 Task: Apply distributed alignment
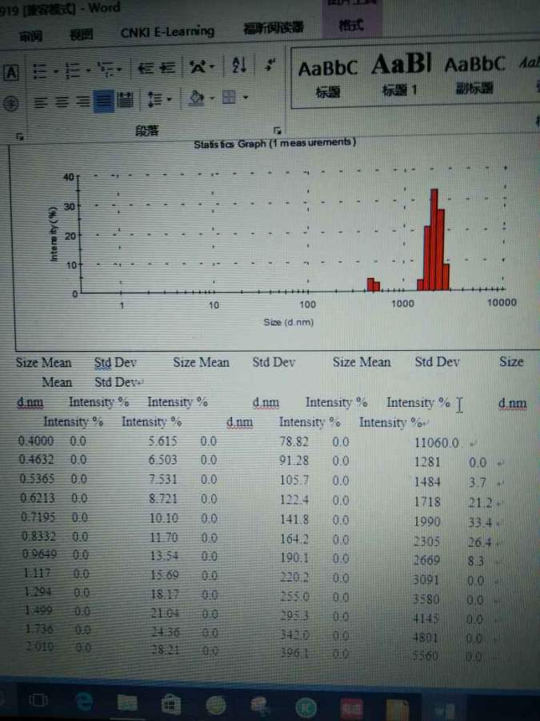pos(125,100)
